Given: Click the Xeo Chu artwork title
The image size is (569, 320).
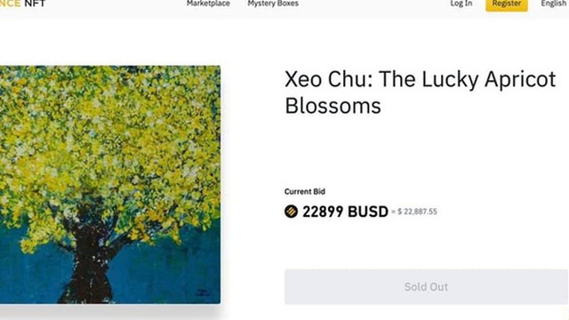Looking at the screenshot, I should click(421, 92).
